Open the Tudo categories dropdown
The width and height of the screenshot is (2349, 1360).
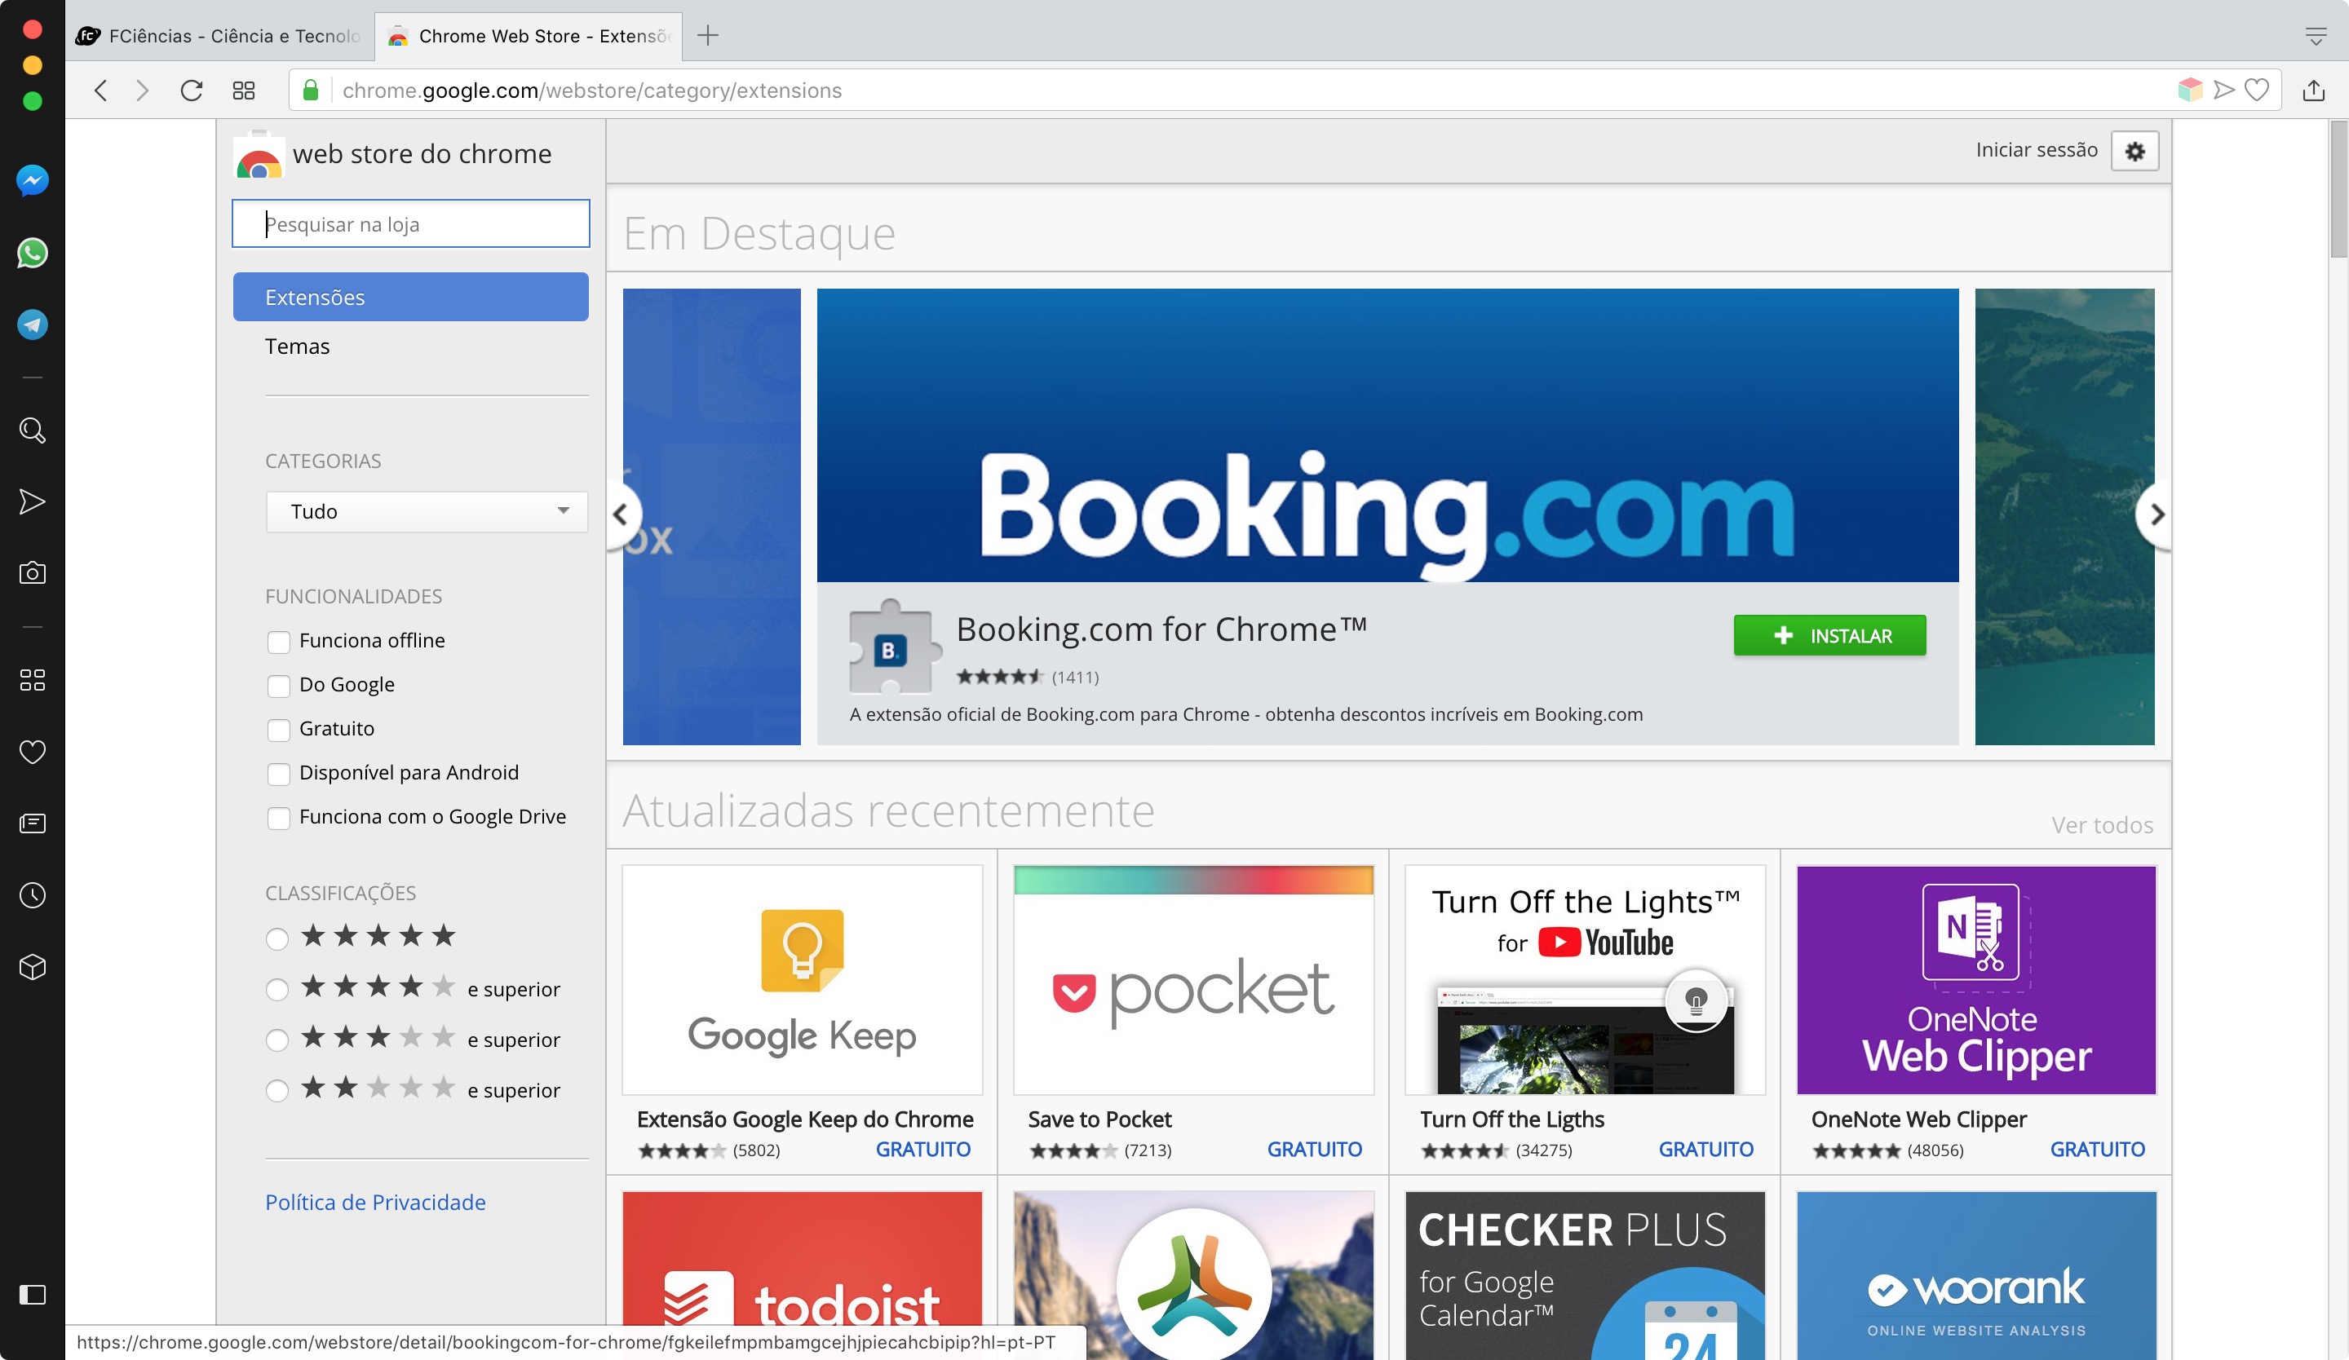[x=427, y=511]
